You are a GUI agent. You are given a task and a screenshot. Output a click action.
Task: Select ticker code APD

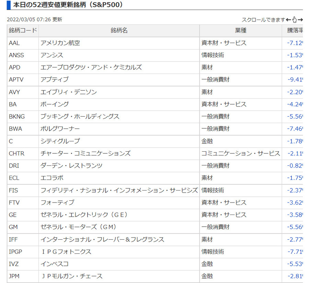pos(14,67)
